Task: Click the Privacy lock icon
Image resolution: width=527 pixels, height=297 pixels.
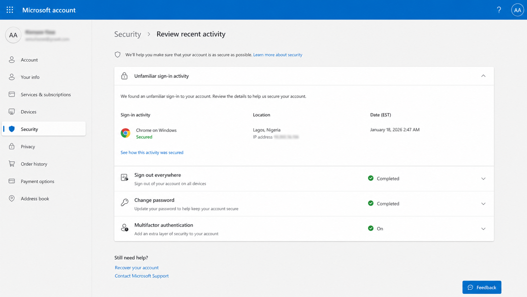Action: pyautogui.click(x=12, y=146)
